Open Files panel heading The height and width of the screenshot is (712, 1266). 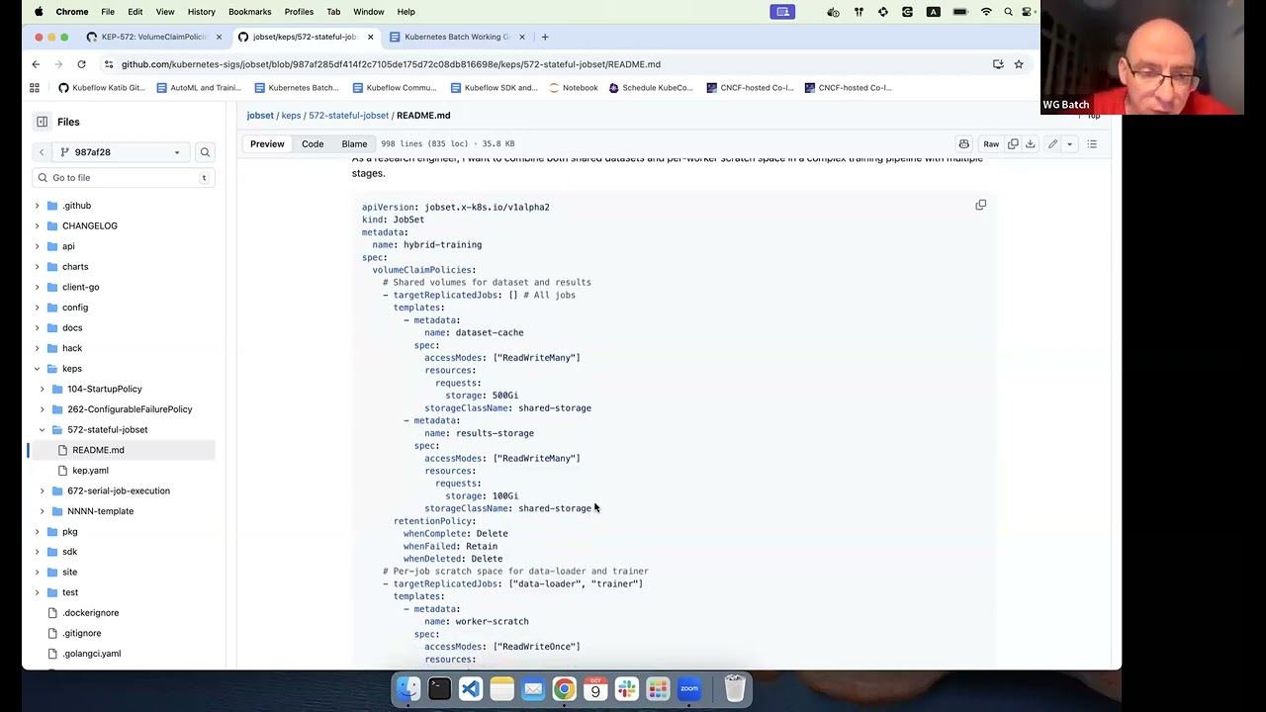point(68,122)
